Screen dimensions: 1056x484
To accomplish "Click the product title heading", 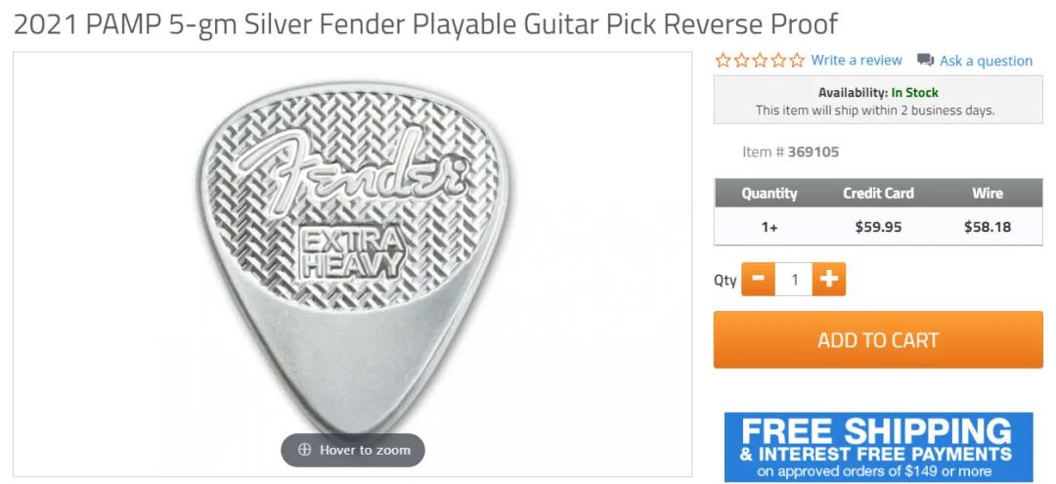I will (x=425, y=24).
